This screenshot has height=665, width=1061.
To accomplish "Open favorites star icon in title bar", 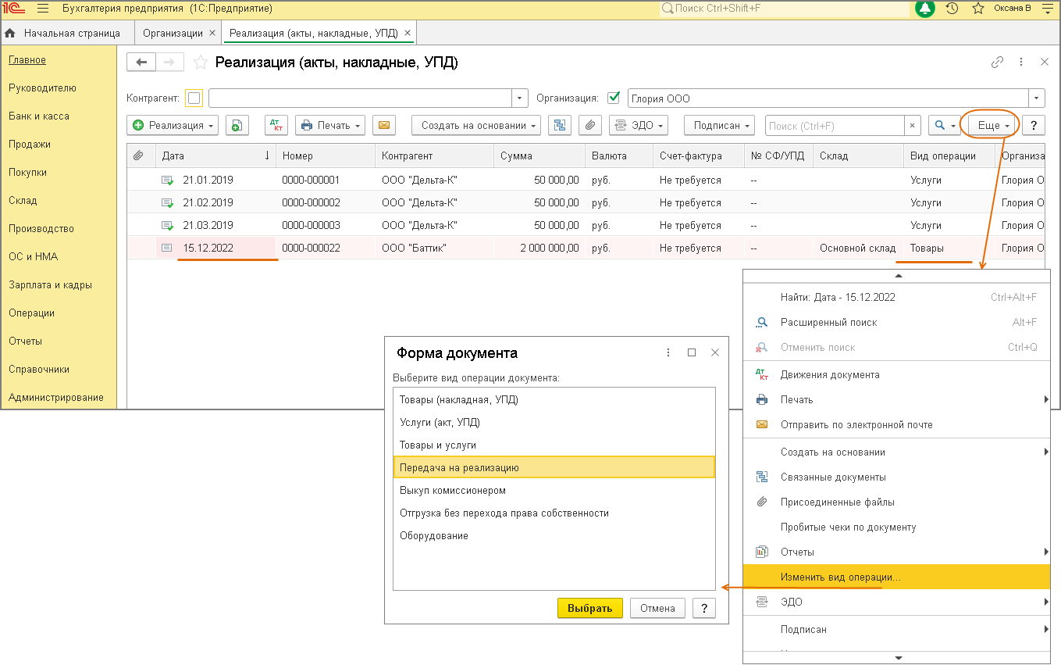I will tap(977, 9).
